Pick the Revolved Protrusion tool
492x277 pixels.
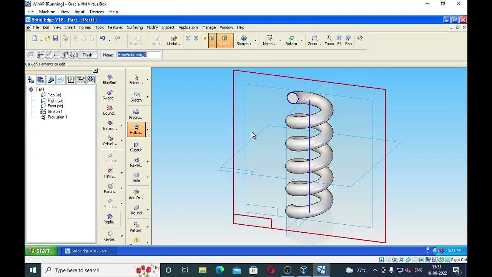point(136,162)
